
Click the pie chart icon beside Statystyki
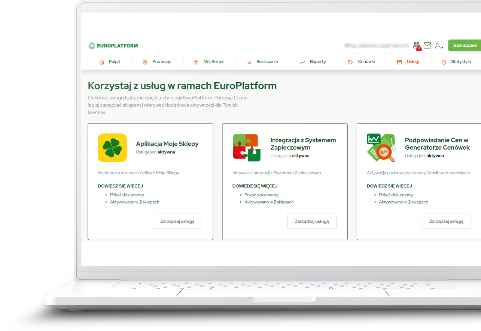click(444, 62)
